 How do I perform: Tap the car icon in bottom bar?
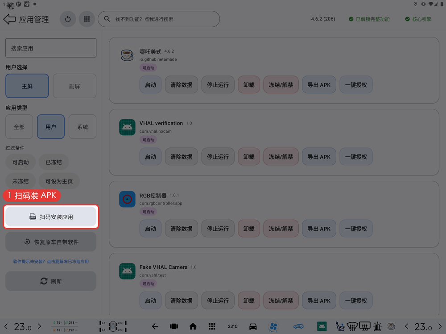pyautogui.click(x=253, y=326)
